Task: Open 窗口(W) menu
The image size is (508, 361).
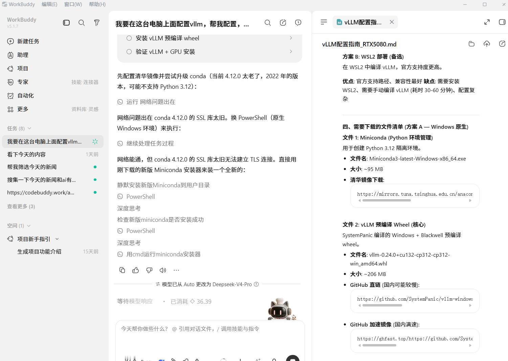Action: pyautogui.click(x=73, y=4)
